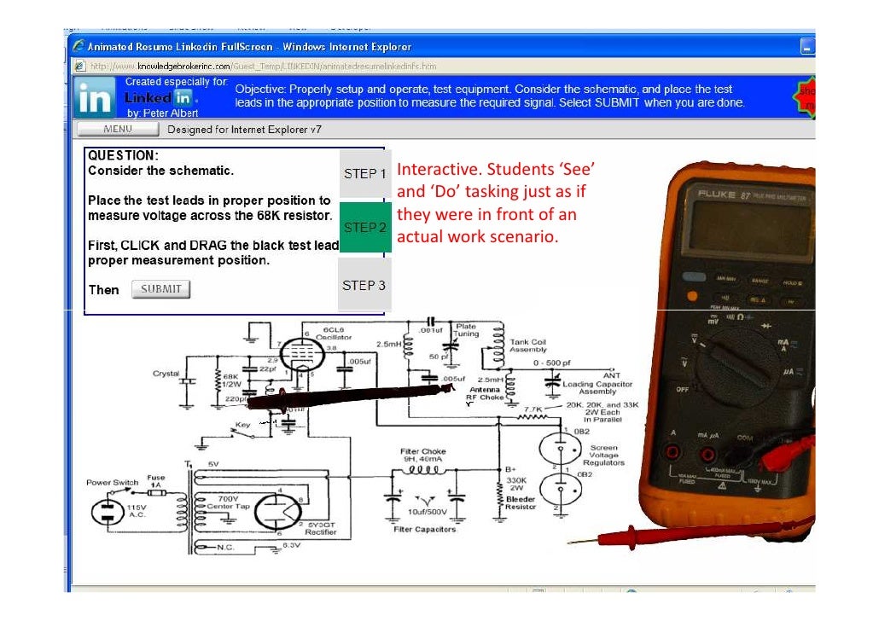879x621 pixels.
Task: Click the 'Designed for Internet Explorer v7' text
Action: point(244,130)
